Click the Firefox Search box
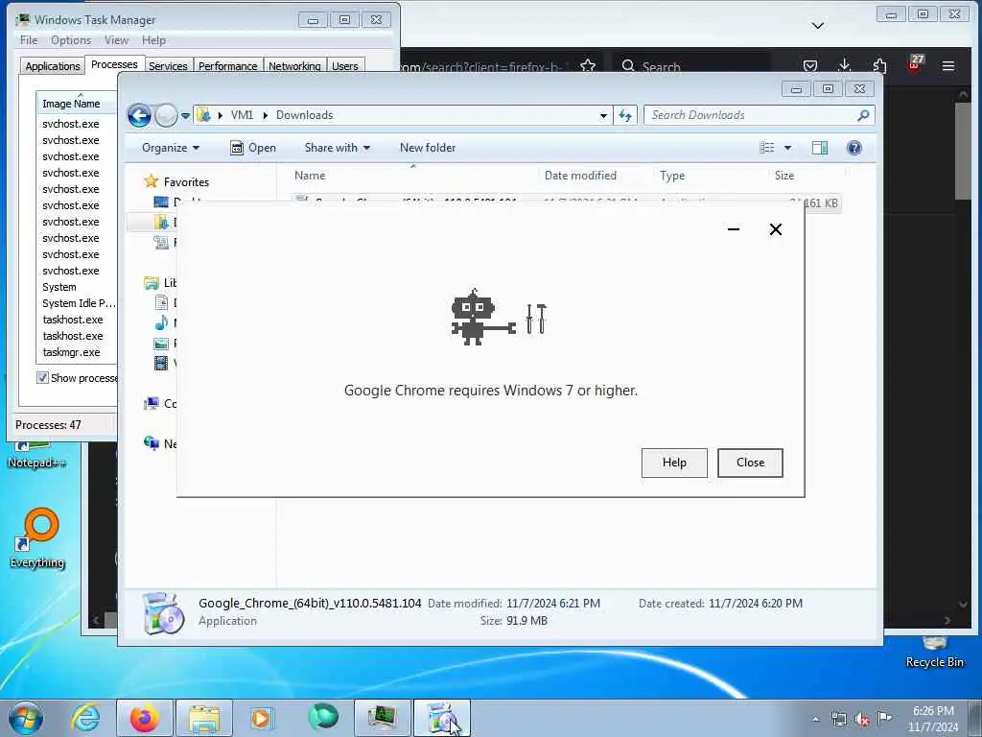This screenshot has width=982, height=737. point(692,66)
